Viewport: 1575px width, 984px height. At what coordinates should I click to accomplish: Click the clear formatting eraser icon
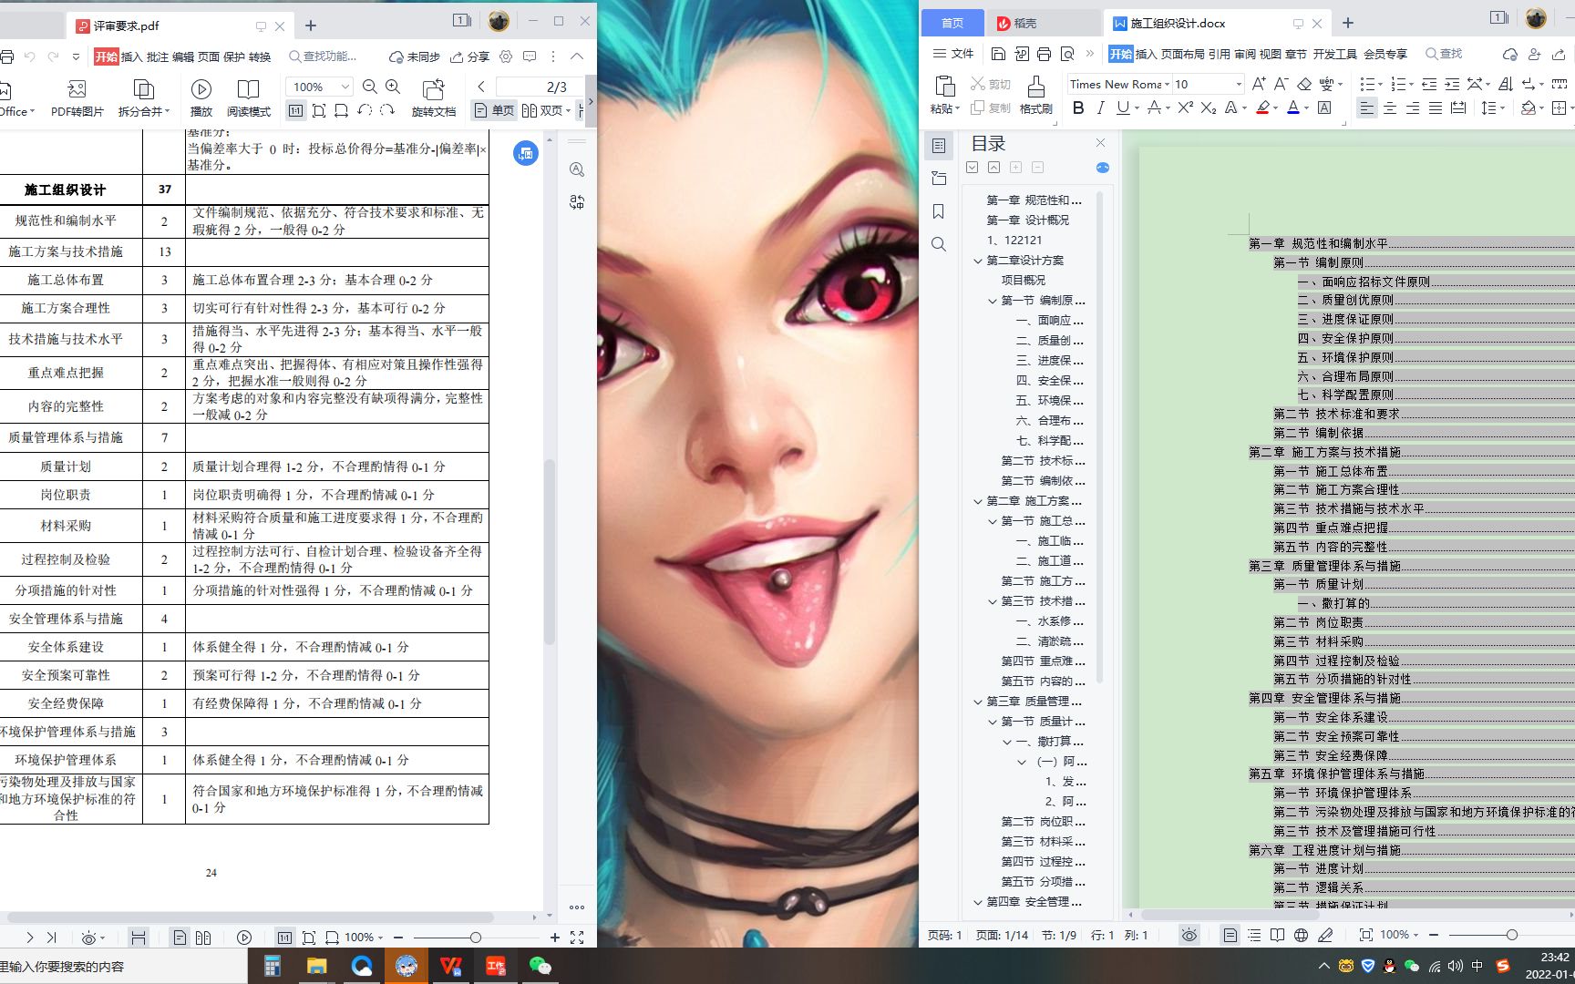1303,84
